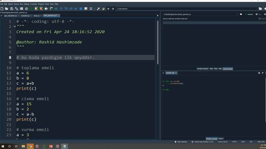Select the IPython console tab

click(x=212, y=139)
